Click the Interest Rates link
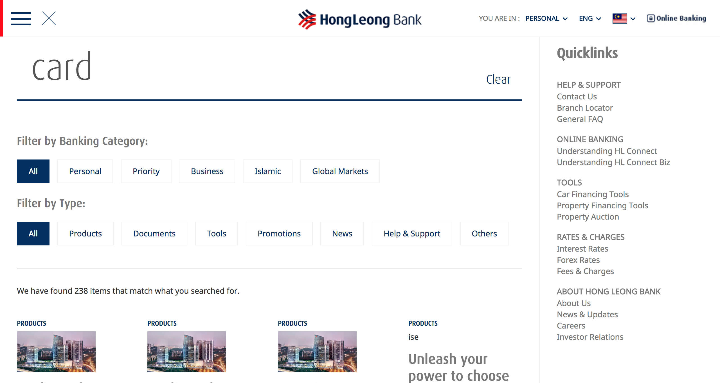Viewport: 720px width, 383px height. (582, 248)
